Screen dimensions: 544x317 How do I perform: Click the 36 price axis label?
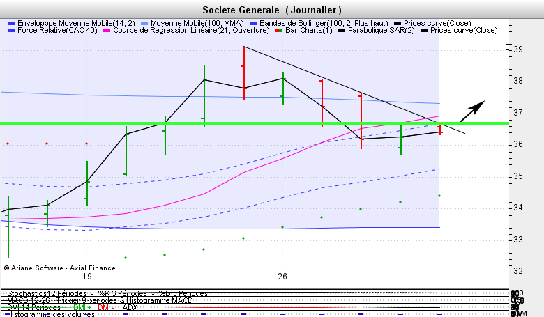tap(518, 144)
